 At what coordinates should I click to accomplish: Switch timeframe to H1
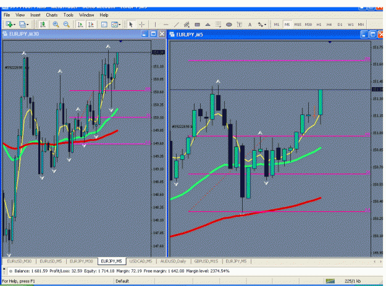point(319,24)
